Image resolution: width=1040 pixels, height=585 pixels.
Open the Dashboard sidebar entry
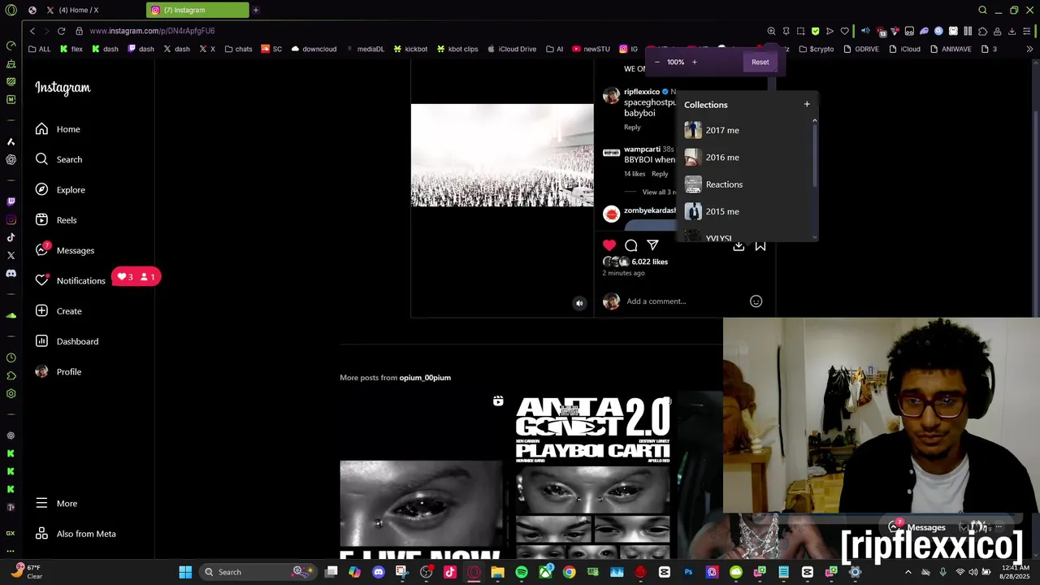pyautogui.click(x=67, y=341)
